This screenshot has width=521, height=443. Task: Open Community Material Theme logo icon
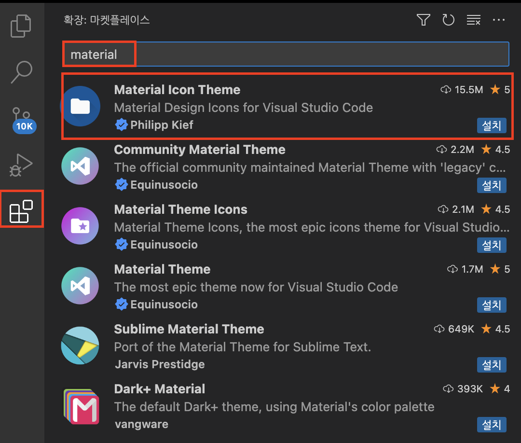[80, 166]
